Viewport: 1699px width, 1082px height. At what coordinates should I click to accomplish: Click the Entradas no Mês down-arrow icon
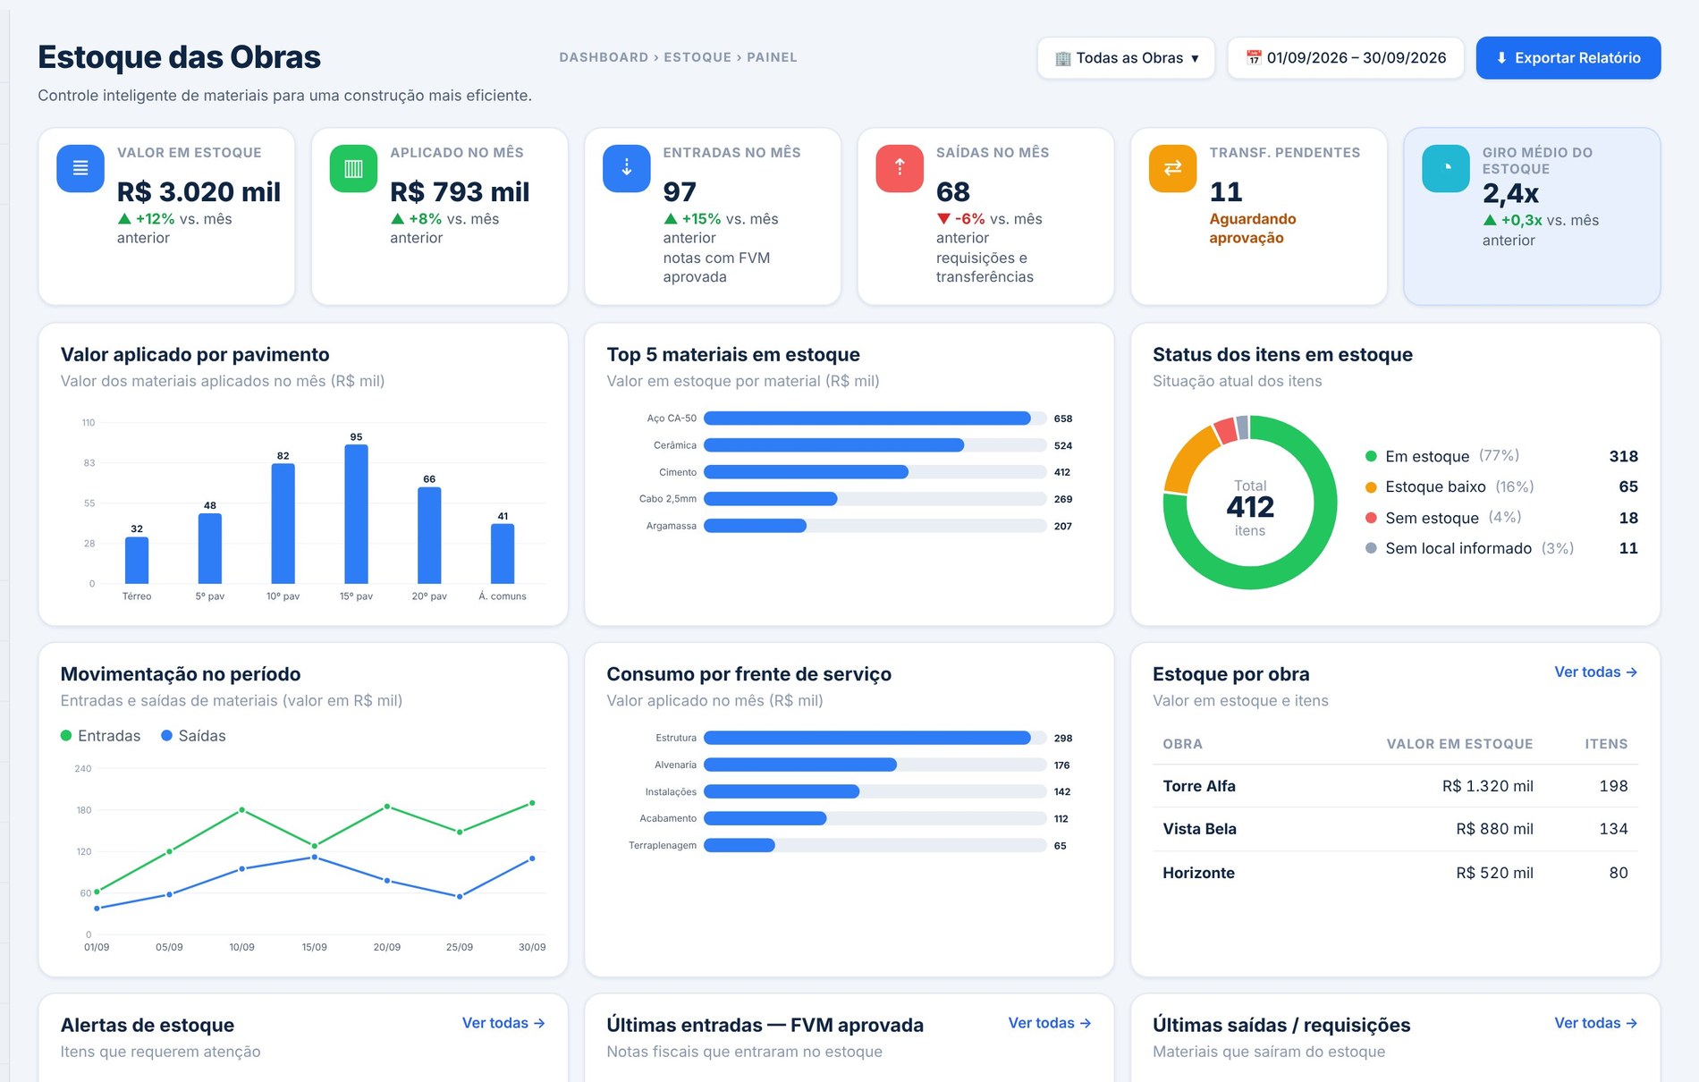(x=627, y=168)
